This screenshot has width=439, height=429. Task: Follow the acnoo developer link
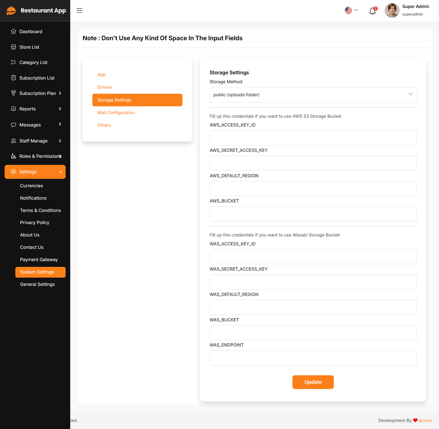(425, 420)
